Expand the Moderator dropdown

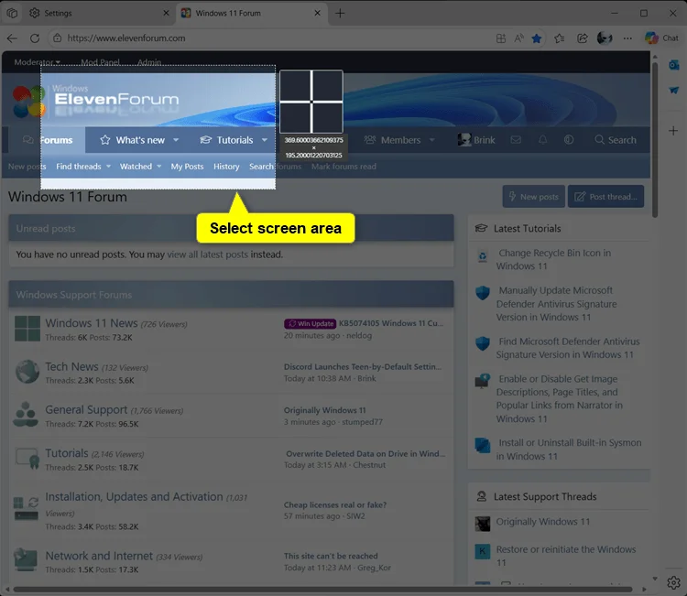coord(37,62)
